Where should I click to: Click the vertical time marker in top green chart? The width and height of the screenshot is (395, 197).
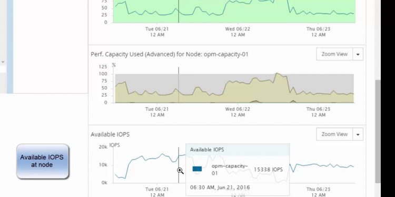click(x=179, y=12)
